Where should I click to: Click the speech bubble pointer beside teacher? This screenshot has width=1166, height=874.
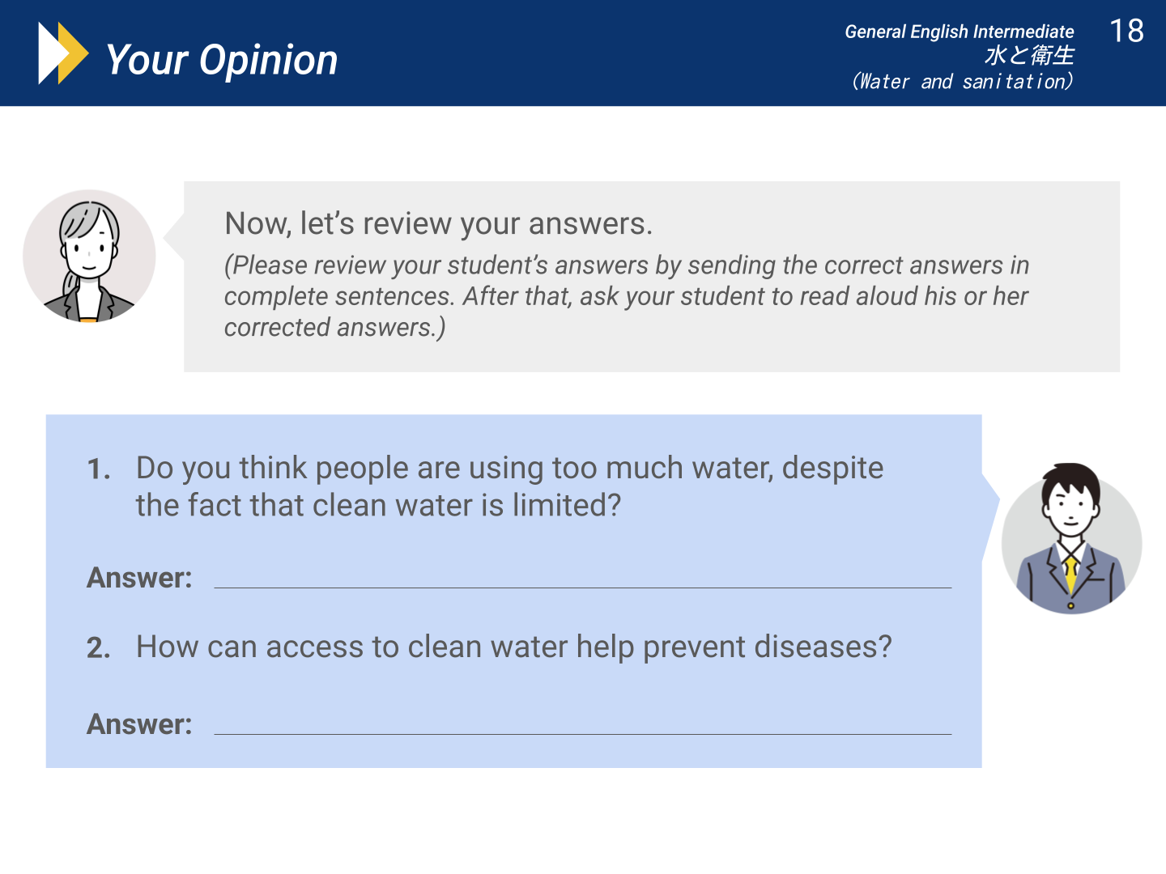click(174, 238)
